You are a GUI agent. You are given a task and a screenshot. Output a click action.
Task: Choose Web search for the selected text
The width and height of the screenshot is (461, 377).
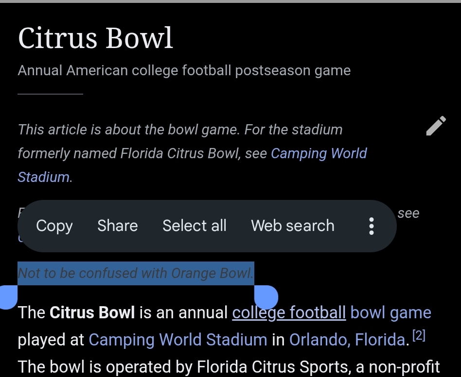pyautogui.click(x=292, y=226)
